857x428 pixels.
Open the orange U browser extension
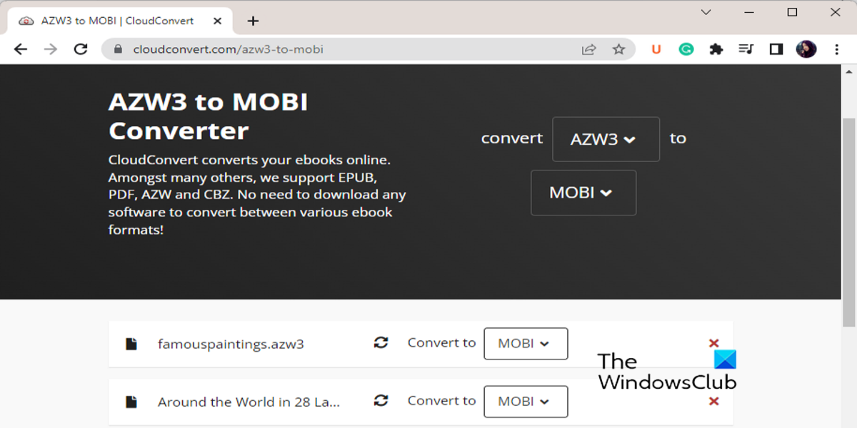click(x=656, y=49)
